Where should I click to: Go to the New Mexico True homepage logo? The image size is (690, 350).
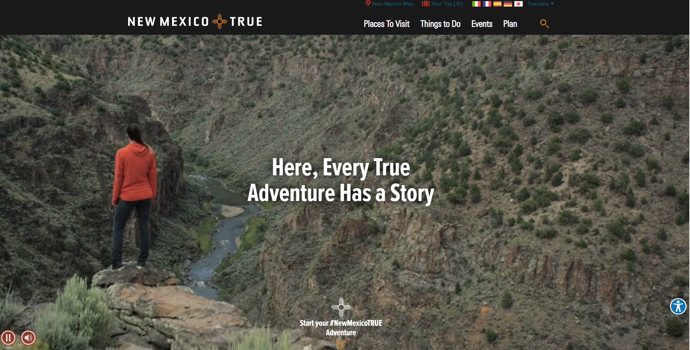[x=195, y=22]
